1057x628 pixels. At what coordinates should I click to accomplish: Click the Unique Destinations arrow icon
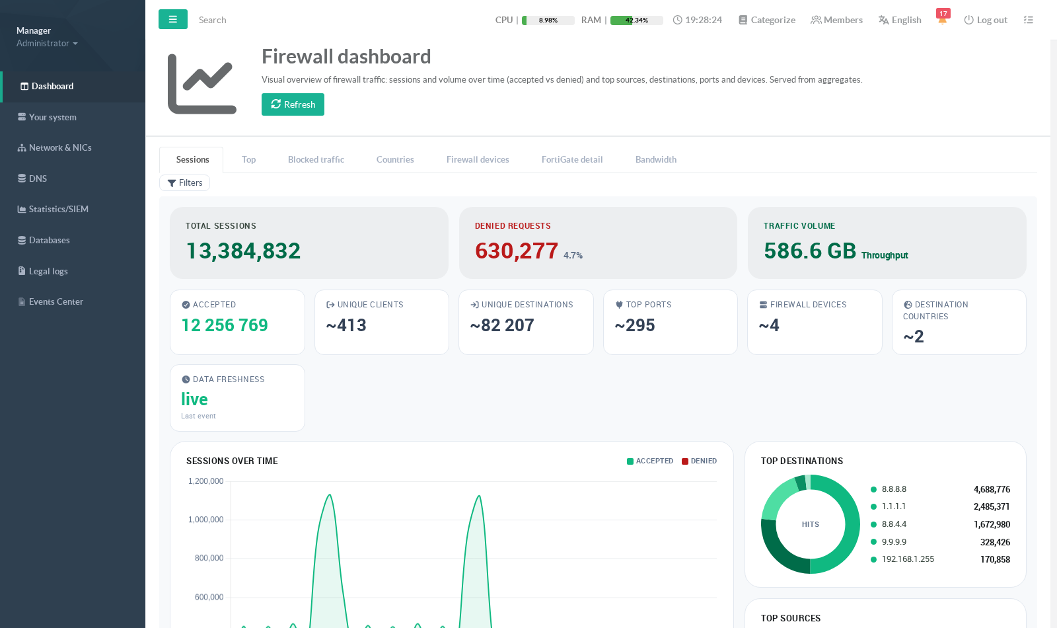pos(474,305)
